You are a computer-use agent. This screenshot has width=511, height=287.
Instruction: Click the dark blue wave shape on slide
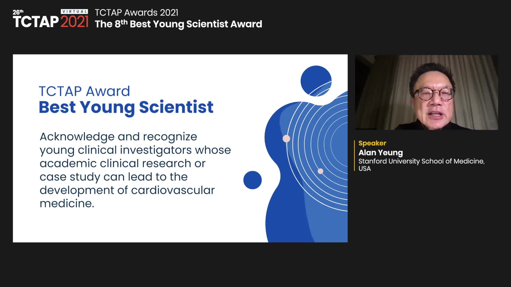coord(282,207)
